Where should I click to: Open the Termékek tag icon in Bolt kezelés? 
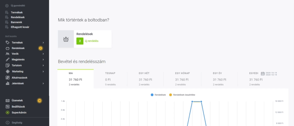[x=7, y=43]
